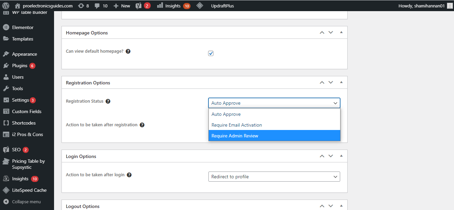The image size is (454, 210).
Task: Move the Registration Options panel up
Action: (x=322, y=82)
